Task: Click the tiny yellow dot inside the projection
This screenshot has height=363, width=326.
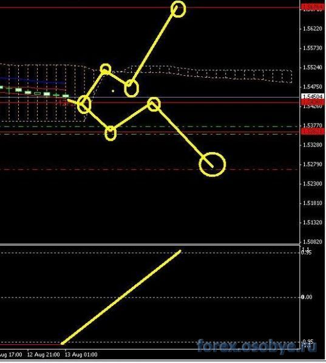Action: (x=113, y=91)
